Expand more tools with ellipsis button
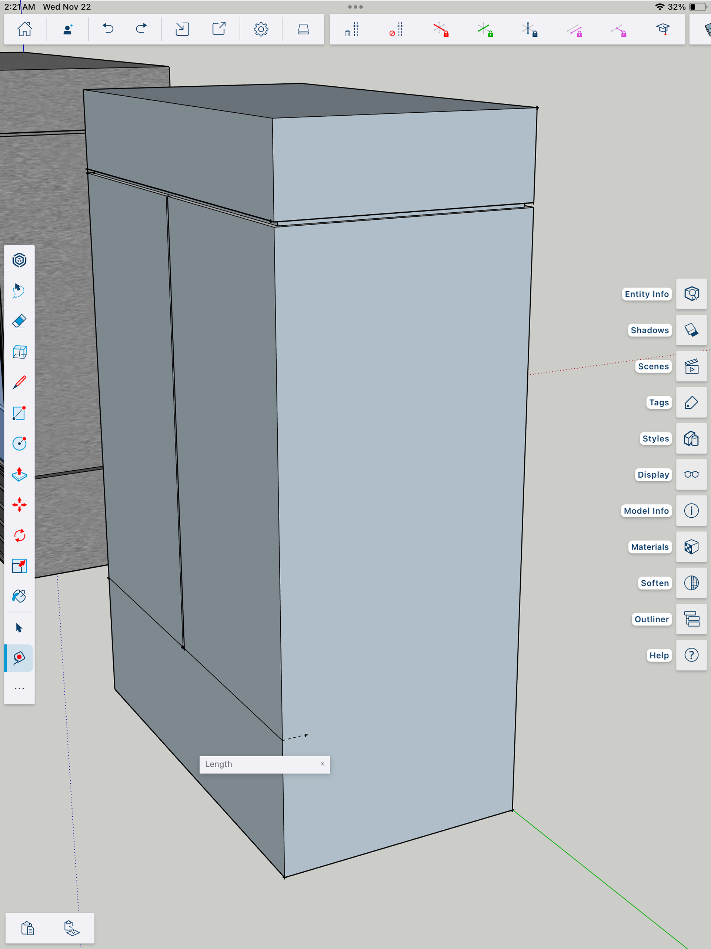Screen dimensions: 711x949 point(19,688)
